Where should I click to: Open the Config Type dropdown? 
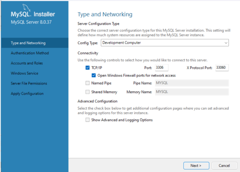tap(165, 43)
